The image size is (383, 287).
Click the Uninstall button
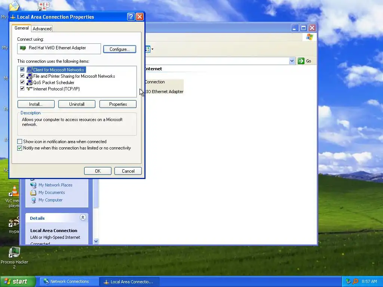pyautogui.click(x=77, y=104)
